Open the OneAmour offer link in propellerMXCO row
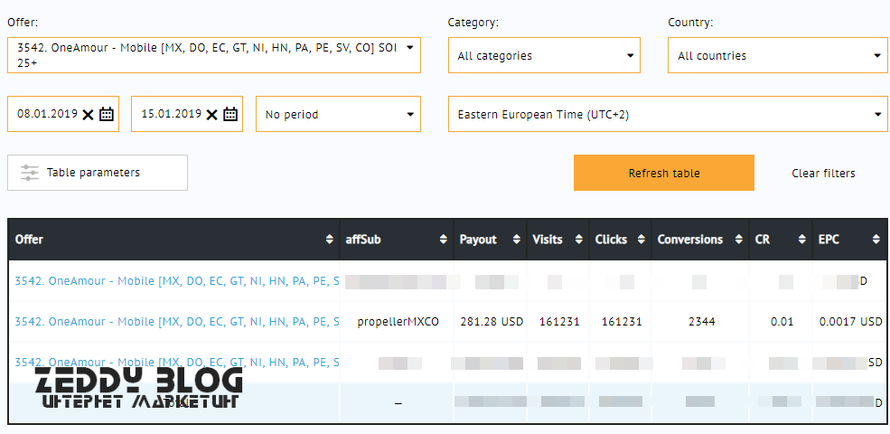This screenshot has height=434, width=890. point(177,321)
